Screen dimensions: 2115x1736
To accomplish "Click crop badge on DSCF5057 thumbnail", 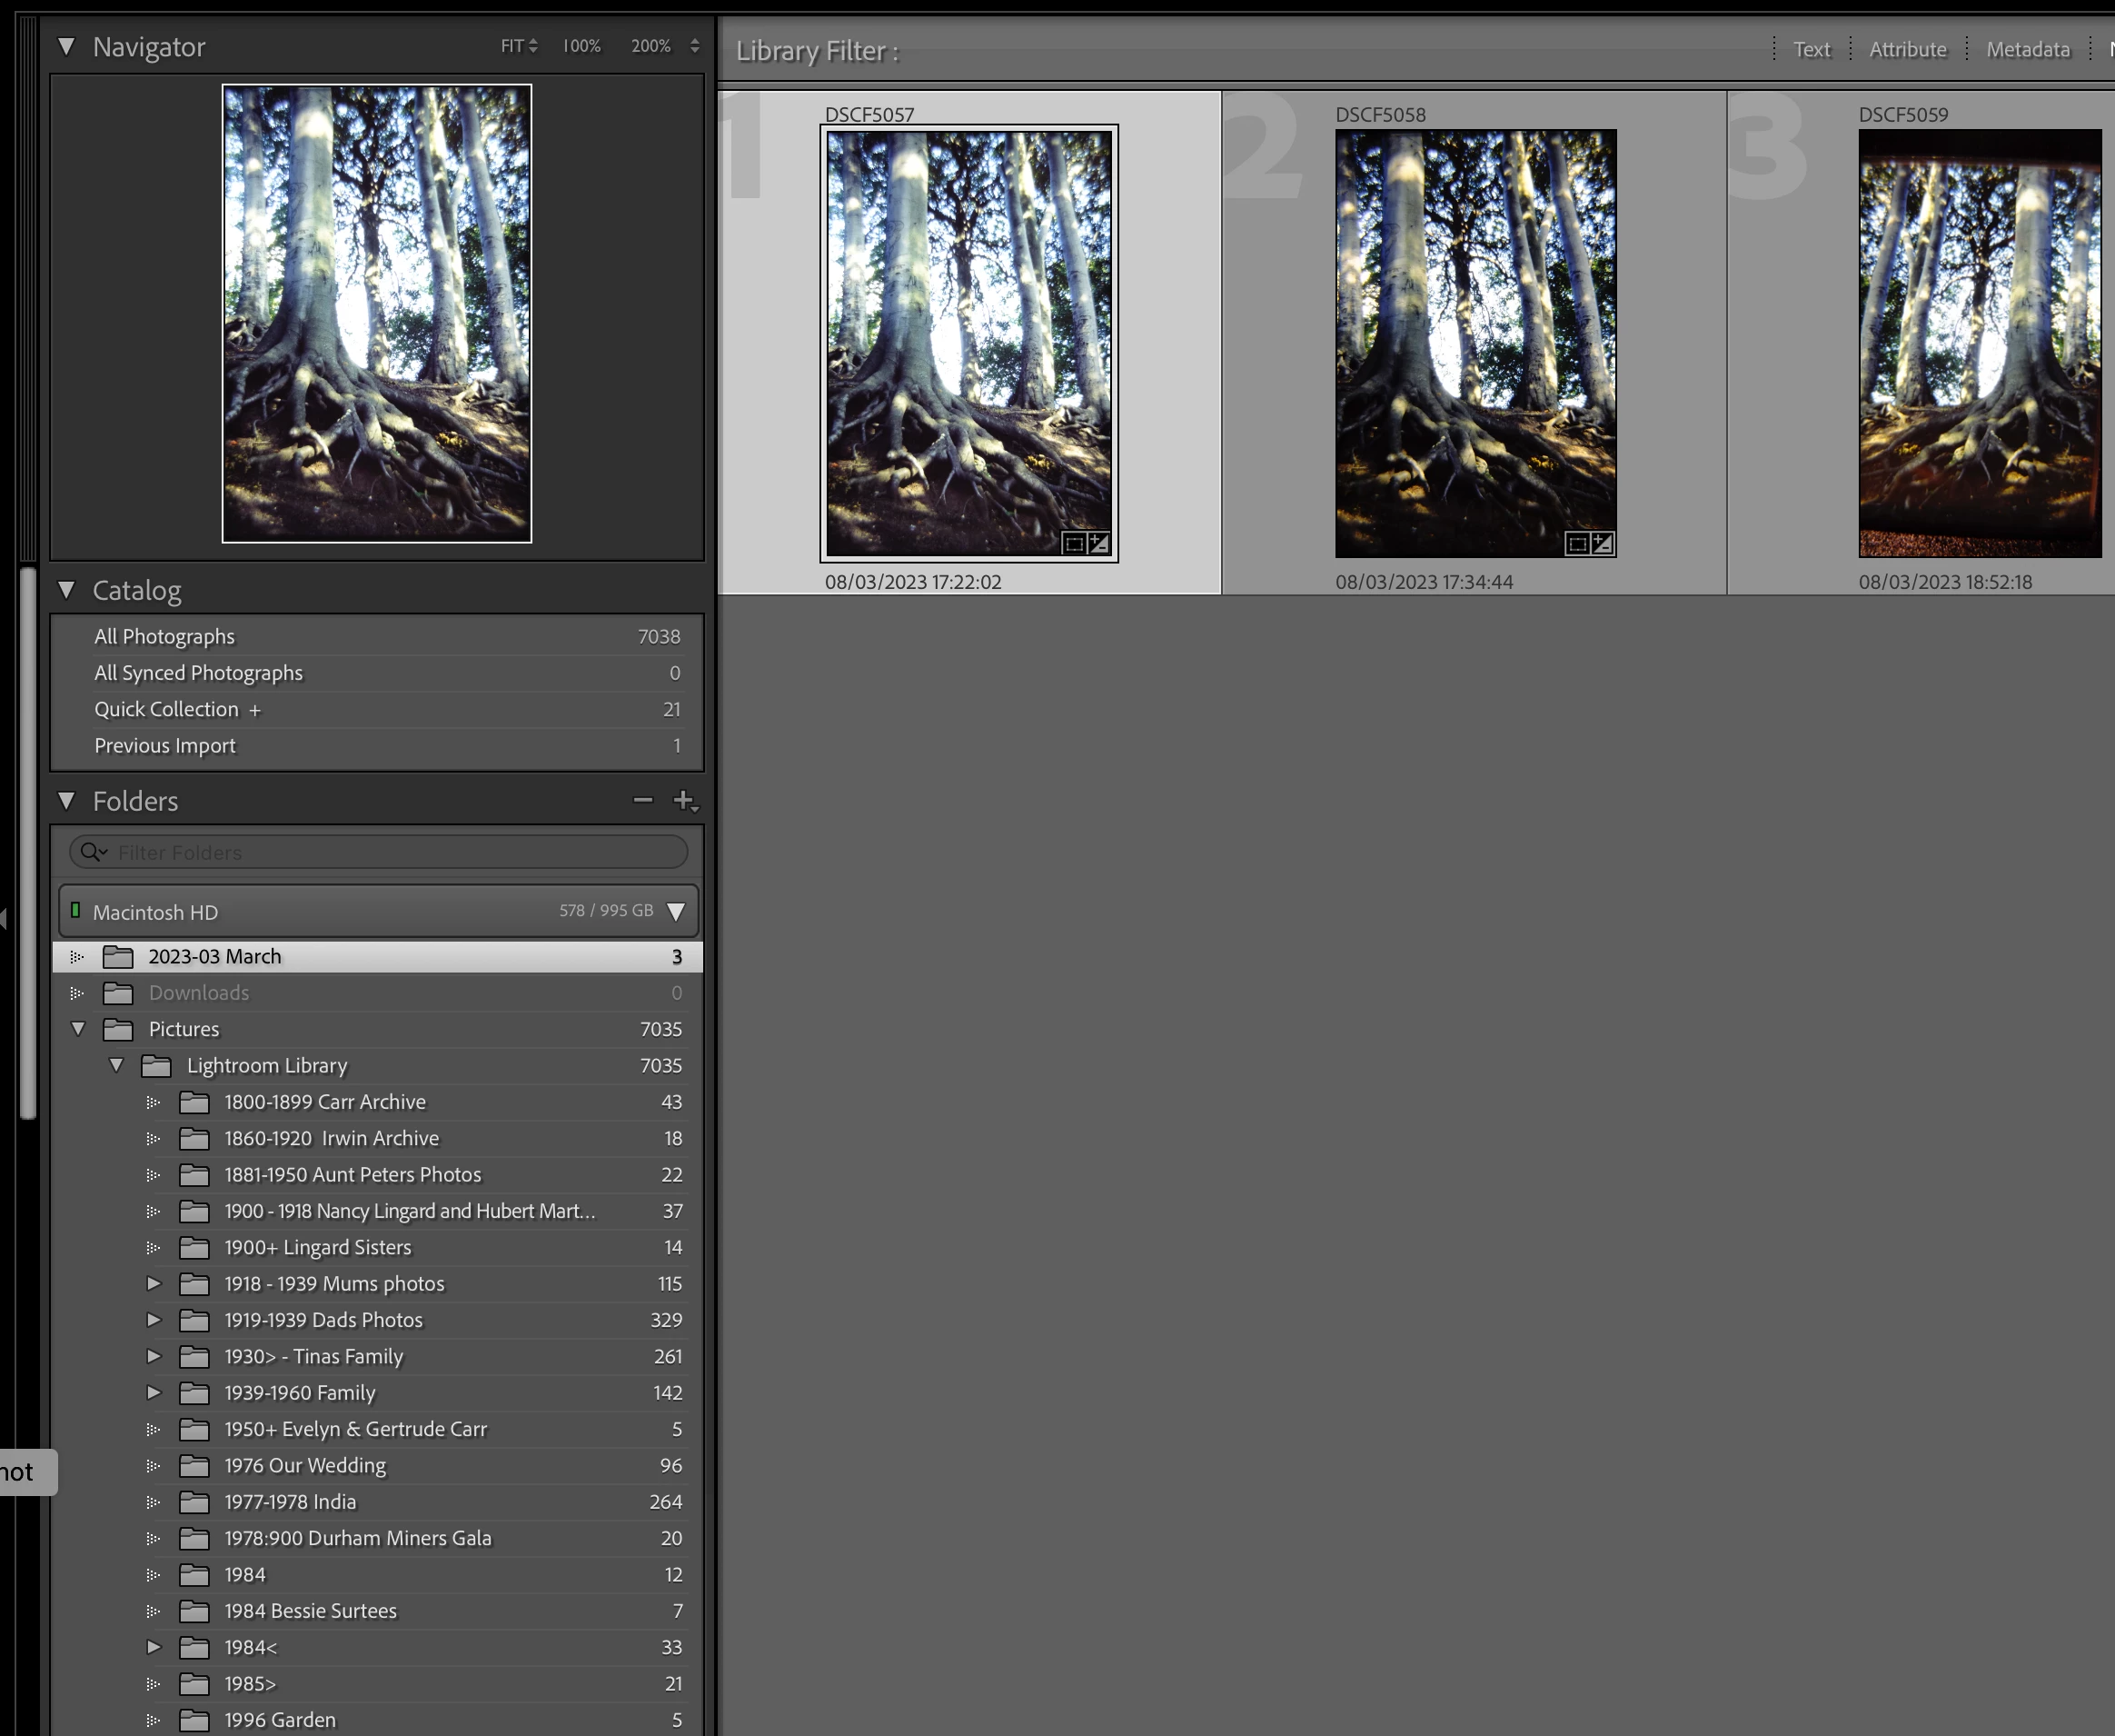I will [x=1074, y=543].
